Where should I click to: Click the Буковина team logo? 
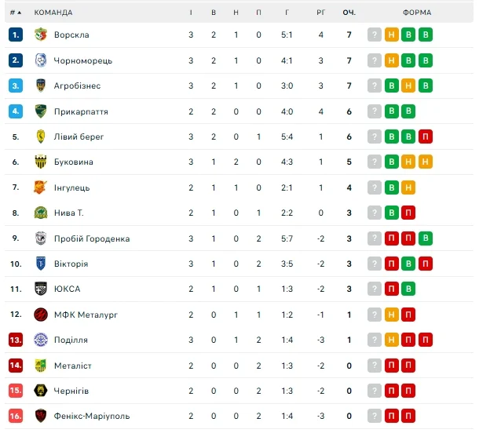(41, 162)
